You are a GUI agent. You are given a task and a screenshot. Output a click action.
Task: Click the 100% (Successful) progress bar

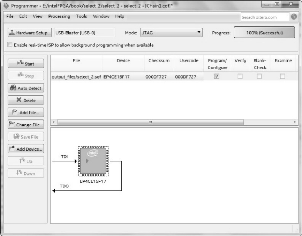tap(264, 32)
